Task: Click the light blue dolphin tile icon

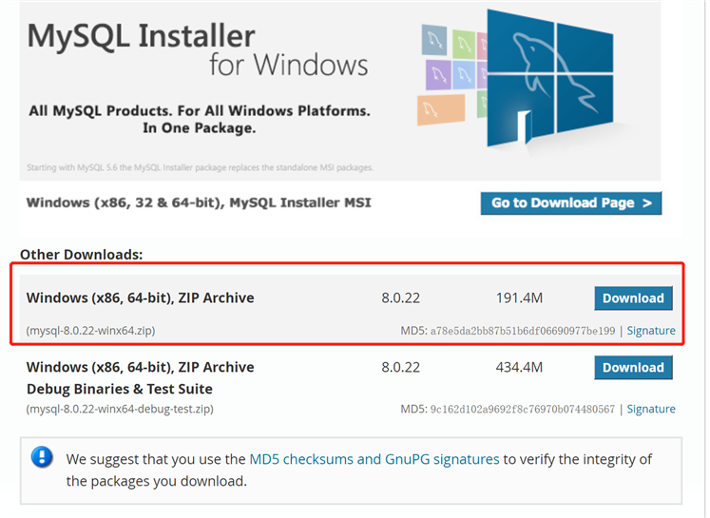Action: 464,75
